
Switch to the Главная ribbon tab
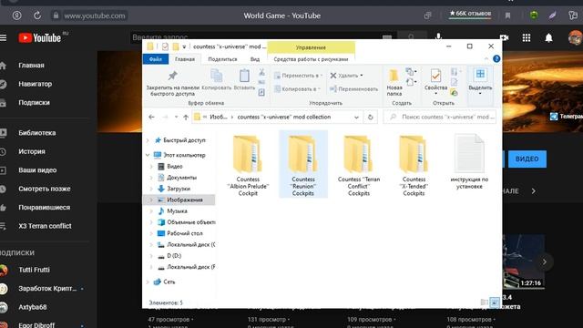tap(185, 59)
